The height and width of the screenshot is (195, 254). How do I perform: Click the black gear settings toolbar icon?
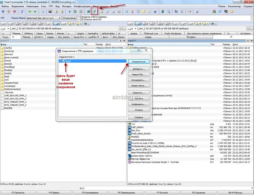point(226,11)
